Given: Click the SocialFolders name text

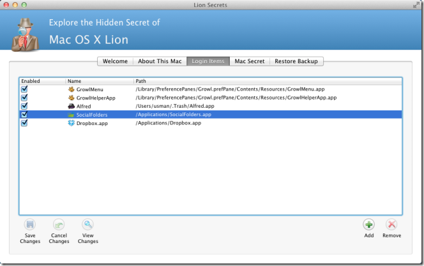Looking at the screenshot, I should point(92,115).
